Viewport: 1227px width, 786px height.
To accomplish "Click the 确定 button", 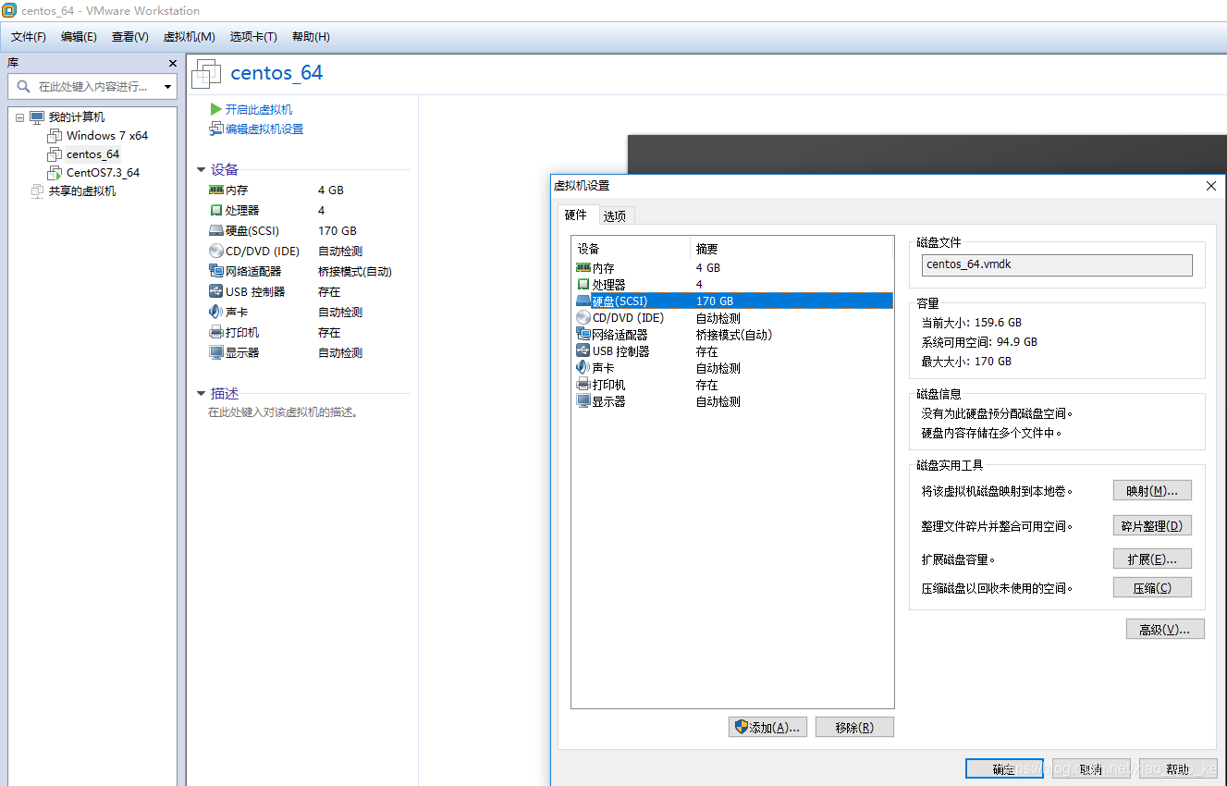I will pyautogui.click(x=1004, y=769).
